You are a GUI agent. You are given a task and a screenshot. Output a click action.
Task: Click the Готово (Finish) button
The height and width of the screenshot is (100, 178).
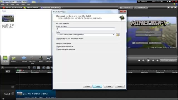[97, 86]
